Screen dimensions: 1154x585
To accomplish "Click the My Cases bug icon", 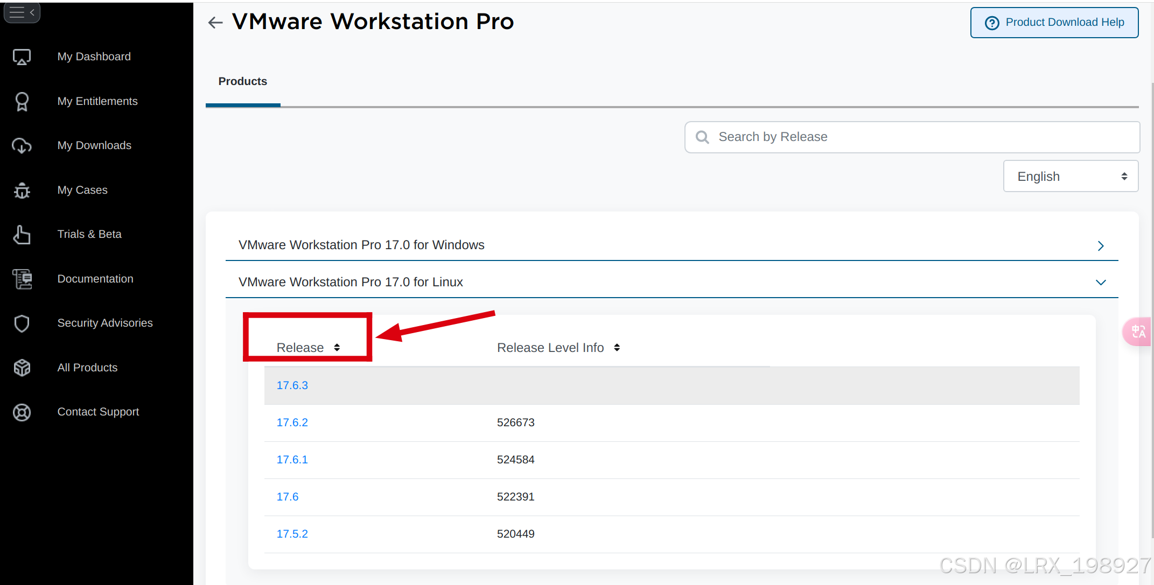I will pos(22,190).
